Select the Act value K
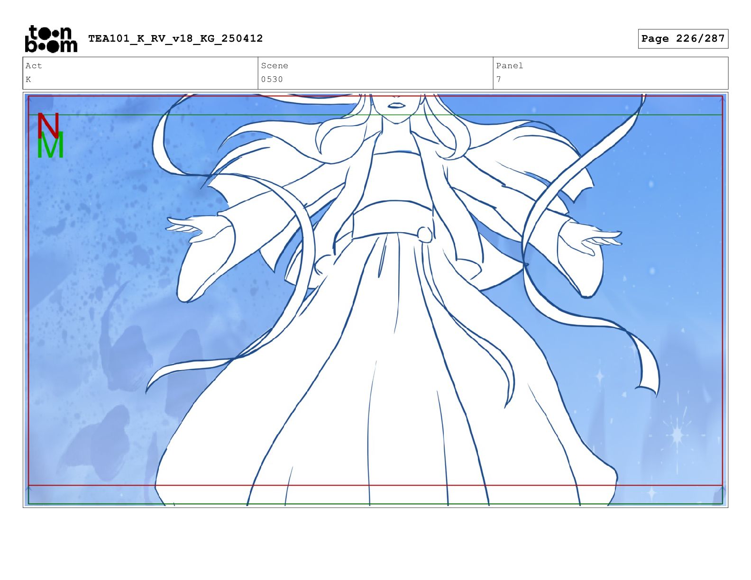The width and height of the screenshot is (751, 580). point(28,80)
